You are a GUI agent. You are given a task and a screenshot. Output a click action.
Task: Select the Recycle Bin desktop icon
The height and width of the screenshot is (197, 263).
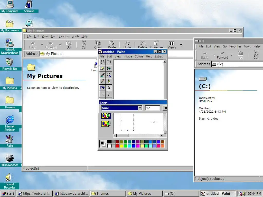[x=10, y=64]
